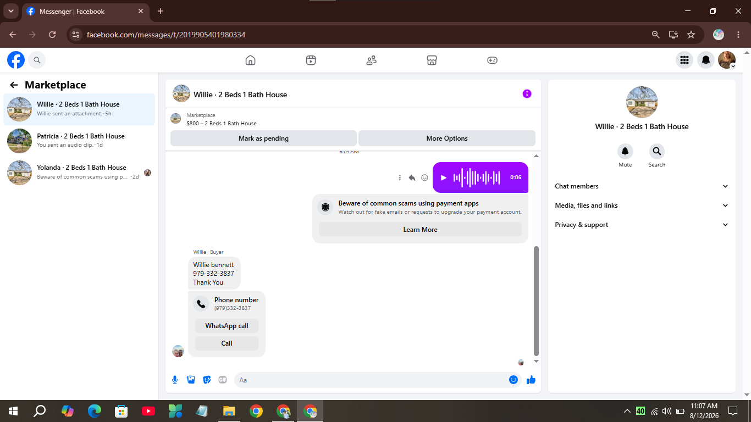Open volume control in system tray
The height and width of the screenshot is (422, 751).
point(667,411)
